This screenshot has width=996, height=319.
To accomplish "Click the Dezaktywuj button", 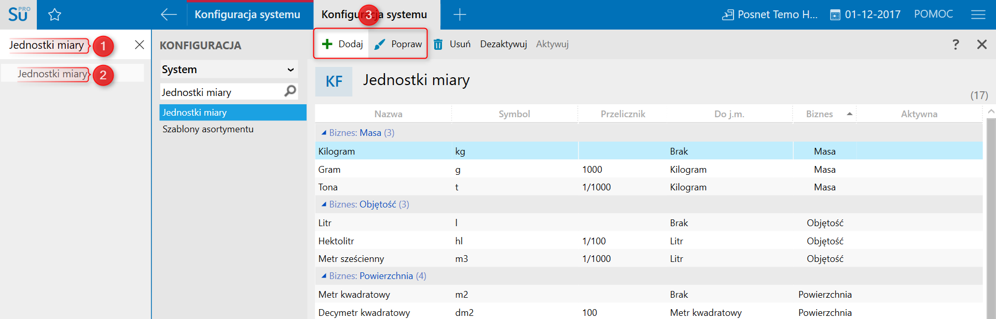I will (503, 44).
